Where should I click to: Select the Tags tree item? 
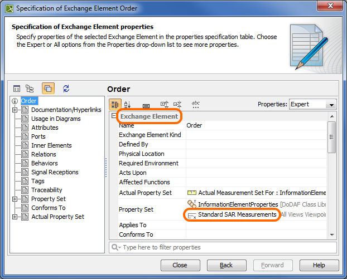tap(38, 181)
